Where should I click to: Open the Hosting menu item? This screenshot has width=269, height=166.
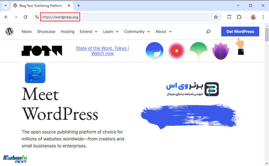[67, 31]
